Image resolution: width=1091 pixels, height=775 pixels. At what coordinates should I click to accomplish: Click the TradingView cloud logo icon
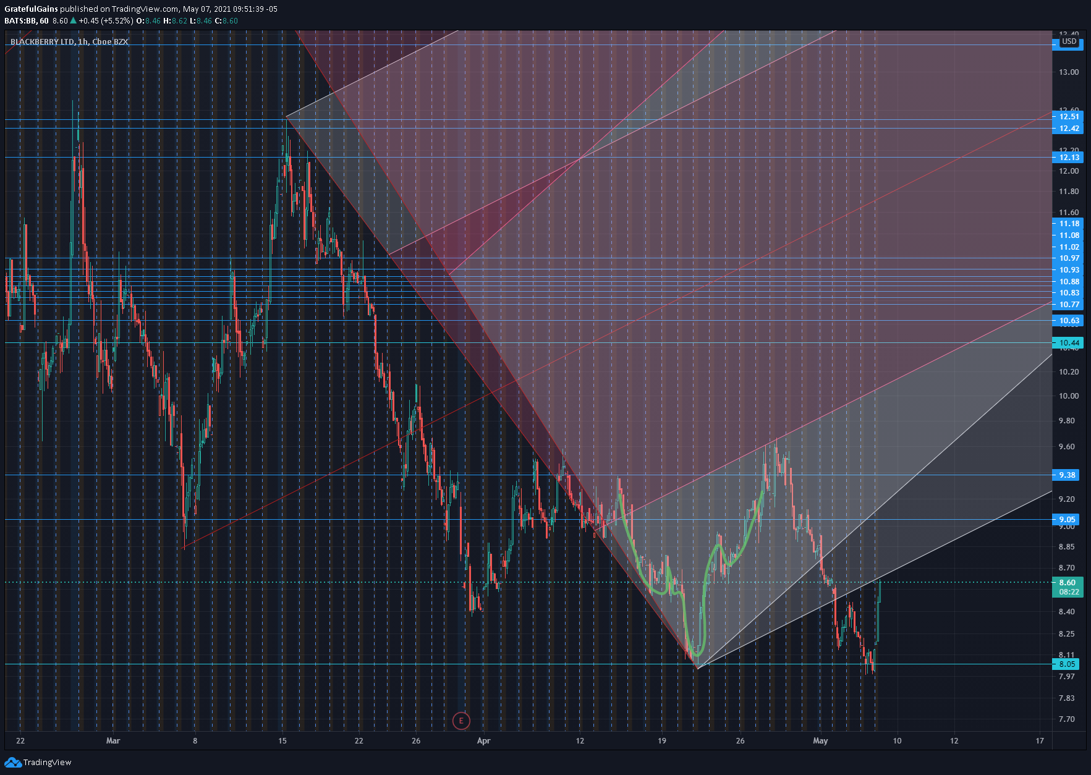13,763
